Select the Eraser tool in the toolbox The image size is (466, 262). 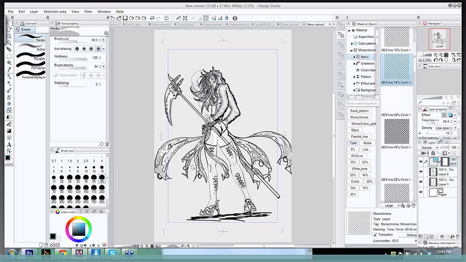tap(9, 110)
